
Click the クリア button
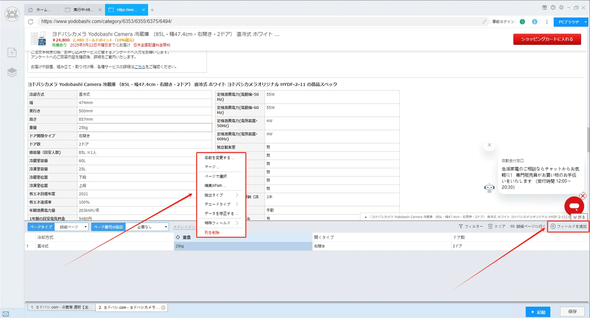click(x=497, y=227)
